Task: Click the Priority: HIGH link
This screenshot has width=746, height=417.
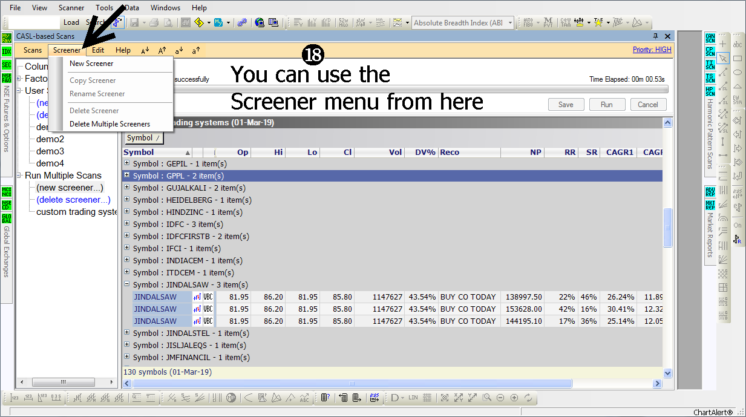Action: point(652,50)
